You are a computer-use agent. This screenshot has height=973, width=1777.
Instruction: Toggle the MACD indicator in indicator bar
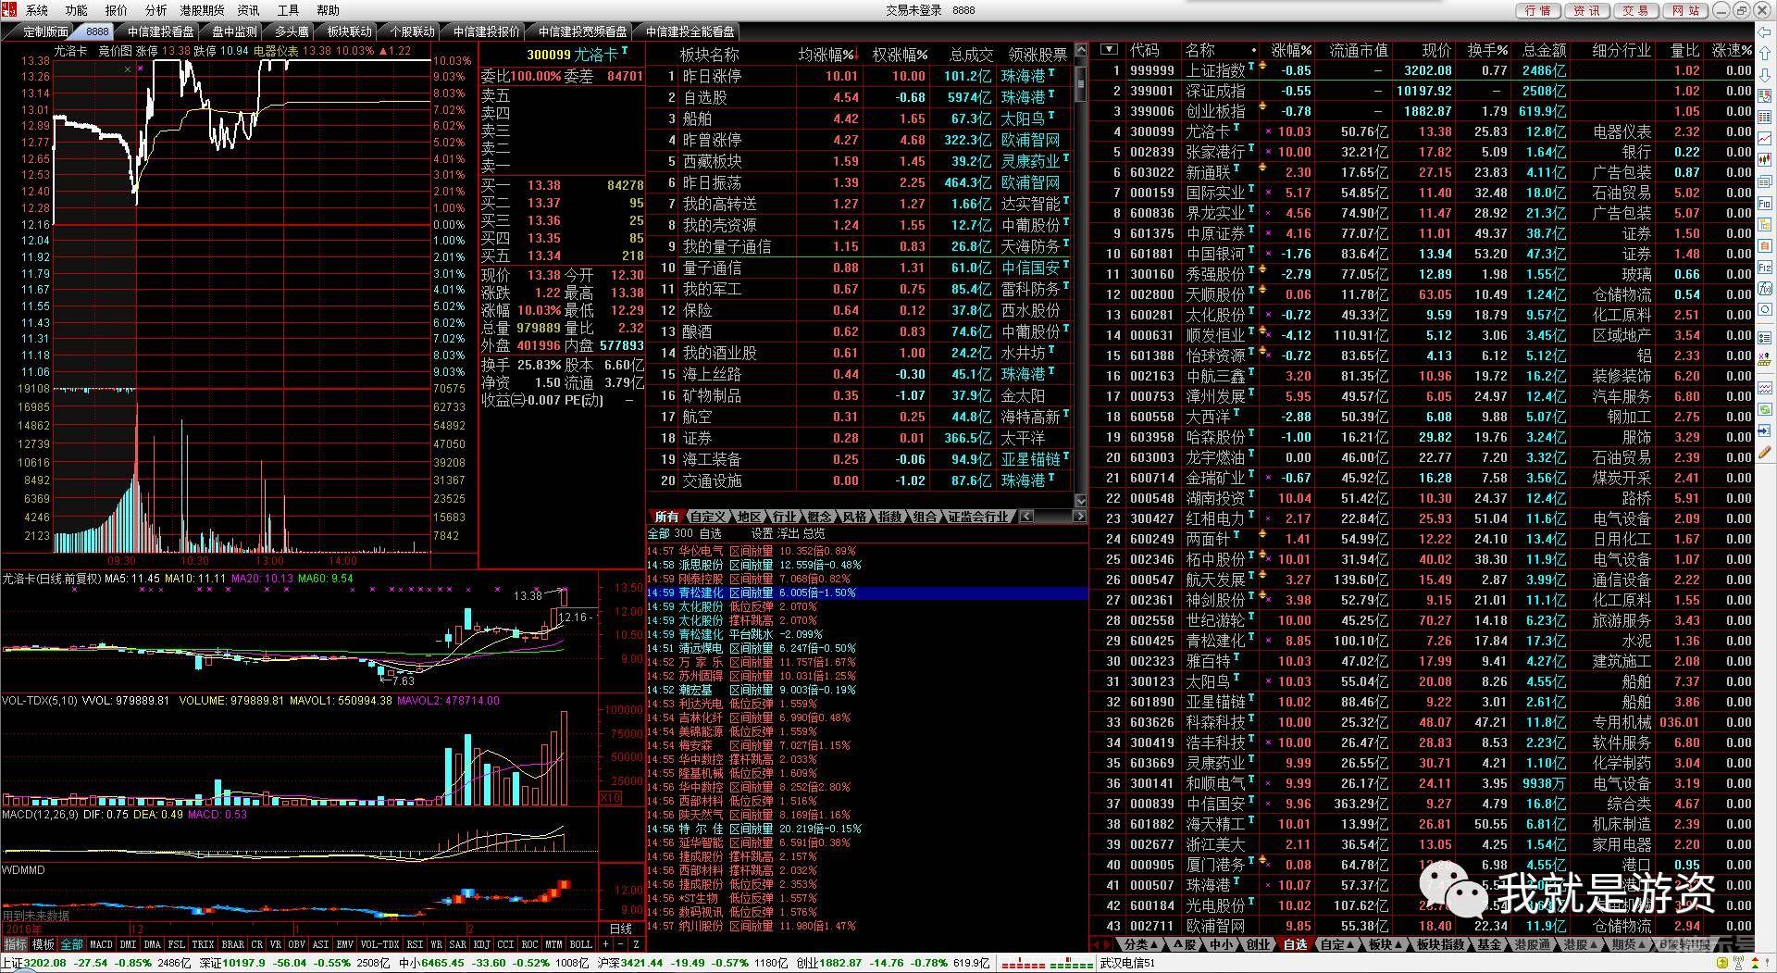[101, 944]
